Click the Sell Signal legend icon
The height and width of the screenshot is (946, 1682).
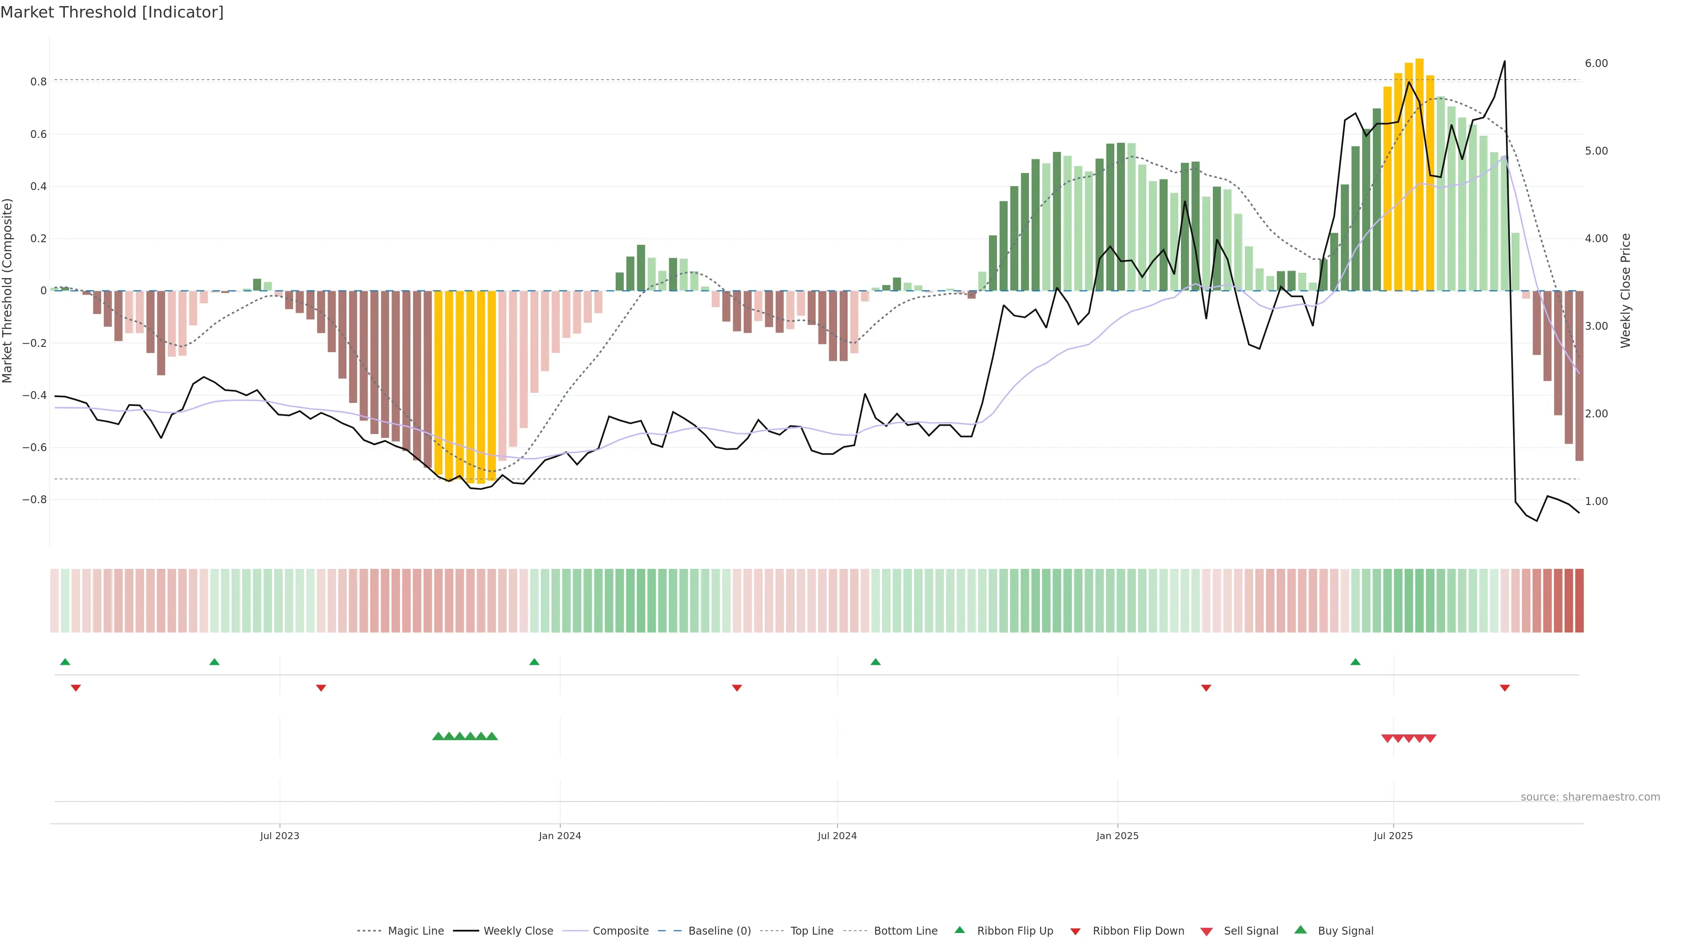(x=1207, y=932)
